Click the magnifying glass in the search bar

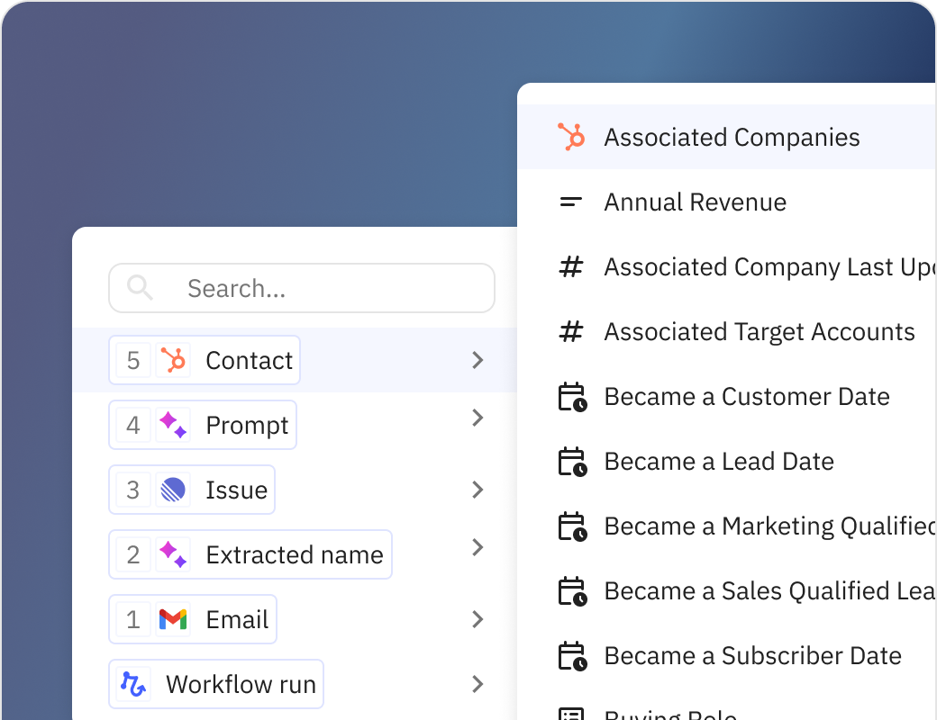(x=140, y=287)
